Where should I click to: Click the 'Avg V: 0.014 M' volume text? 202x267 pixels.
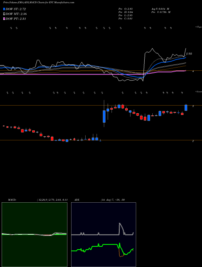tap(160, 9)
